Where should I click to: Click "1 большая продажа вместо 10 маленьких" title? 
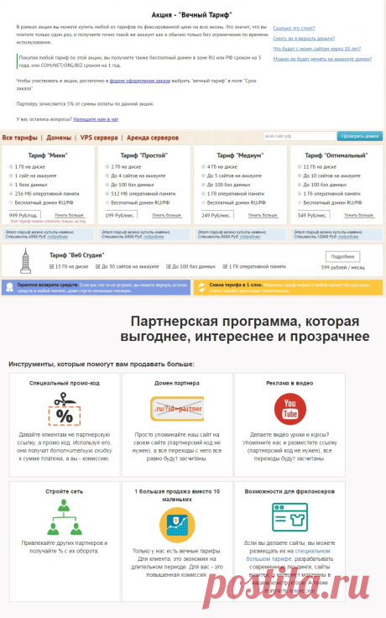[x=177, y=495]
